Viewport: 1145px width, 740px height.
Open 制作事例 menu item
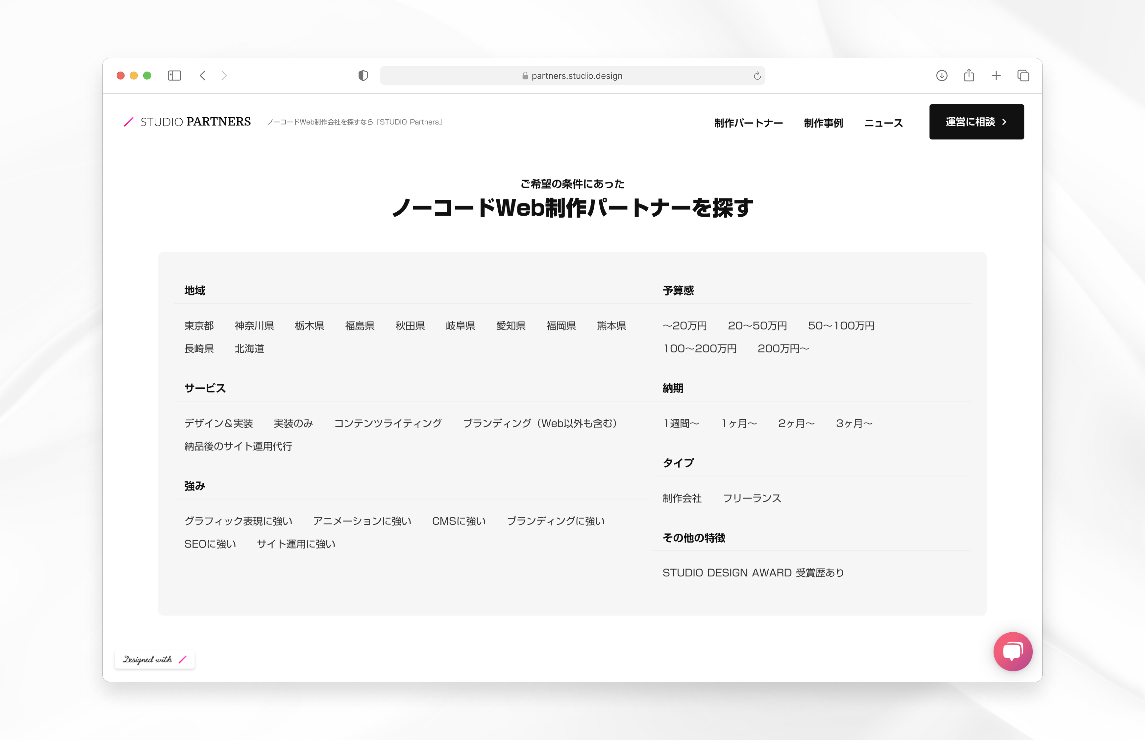tap(823, 123)
